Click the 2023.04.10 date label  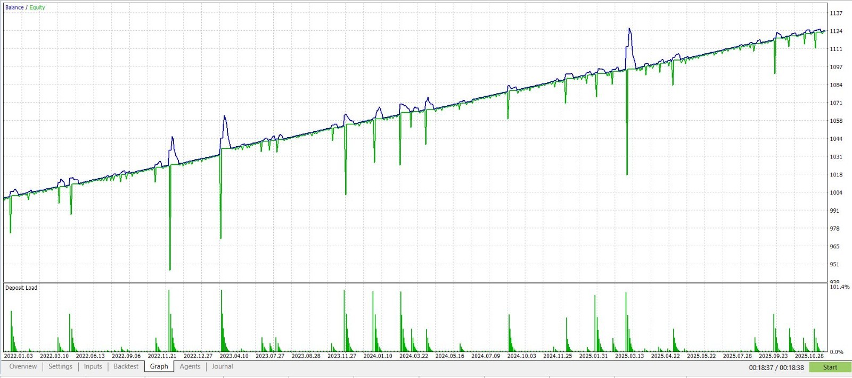[234, 356]
